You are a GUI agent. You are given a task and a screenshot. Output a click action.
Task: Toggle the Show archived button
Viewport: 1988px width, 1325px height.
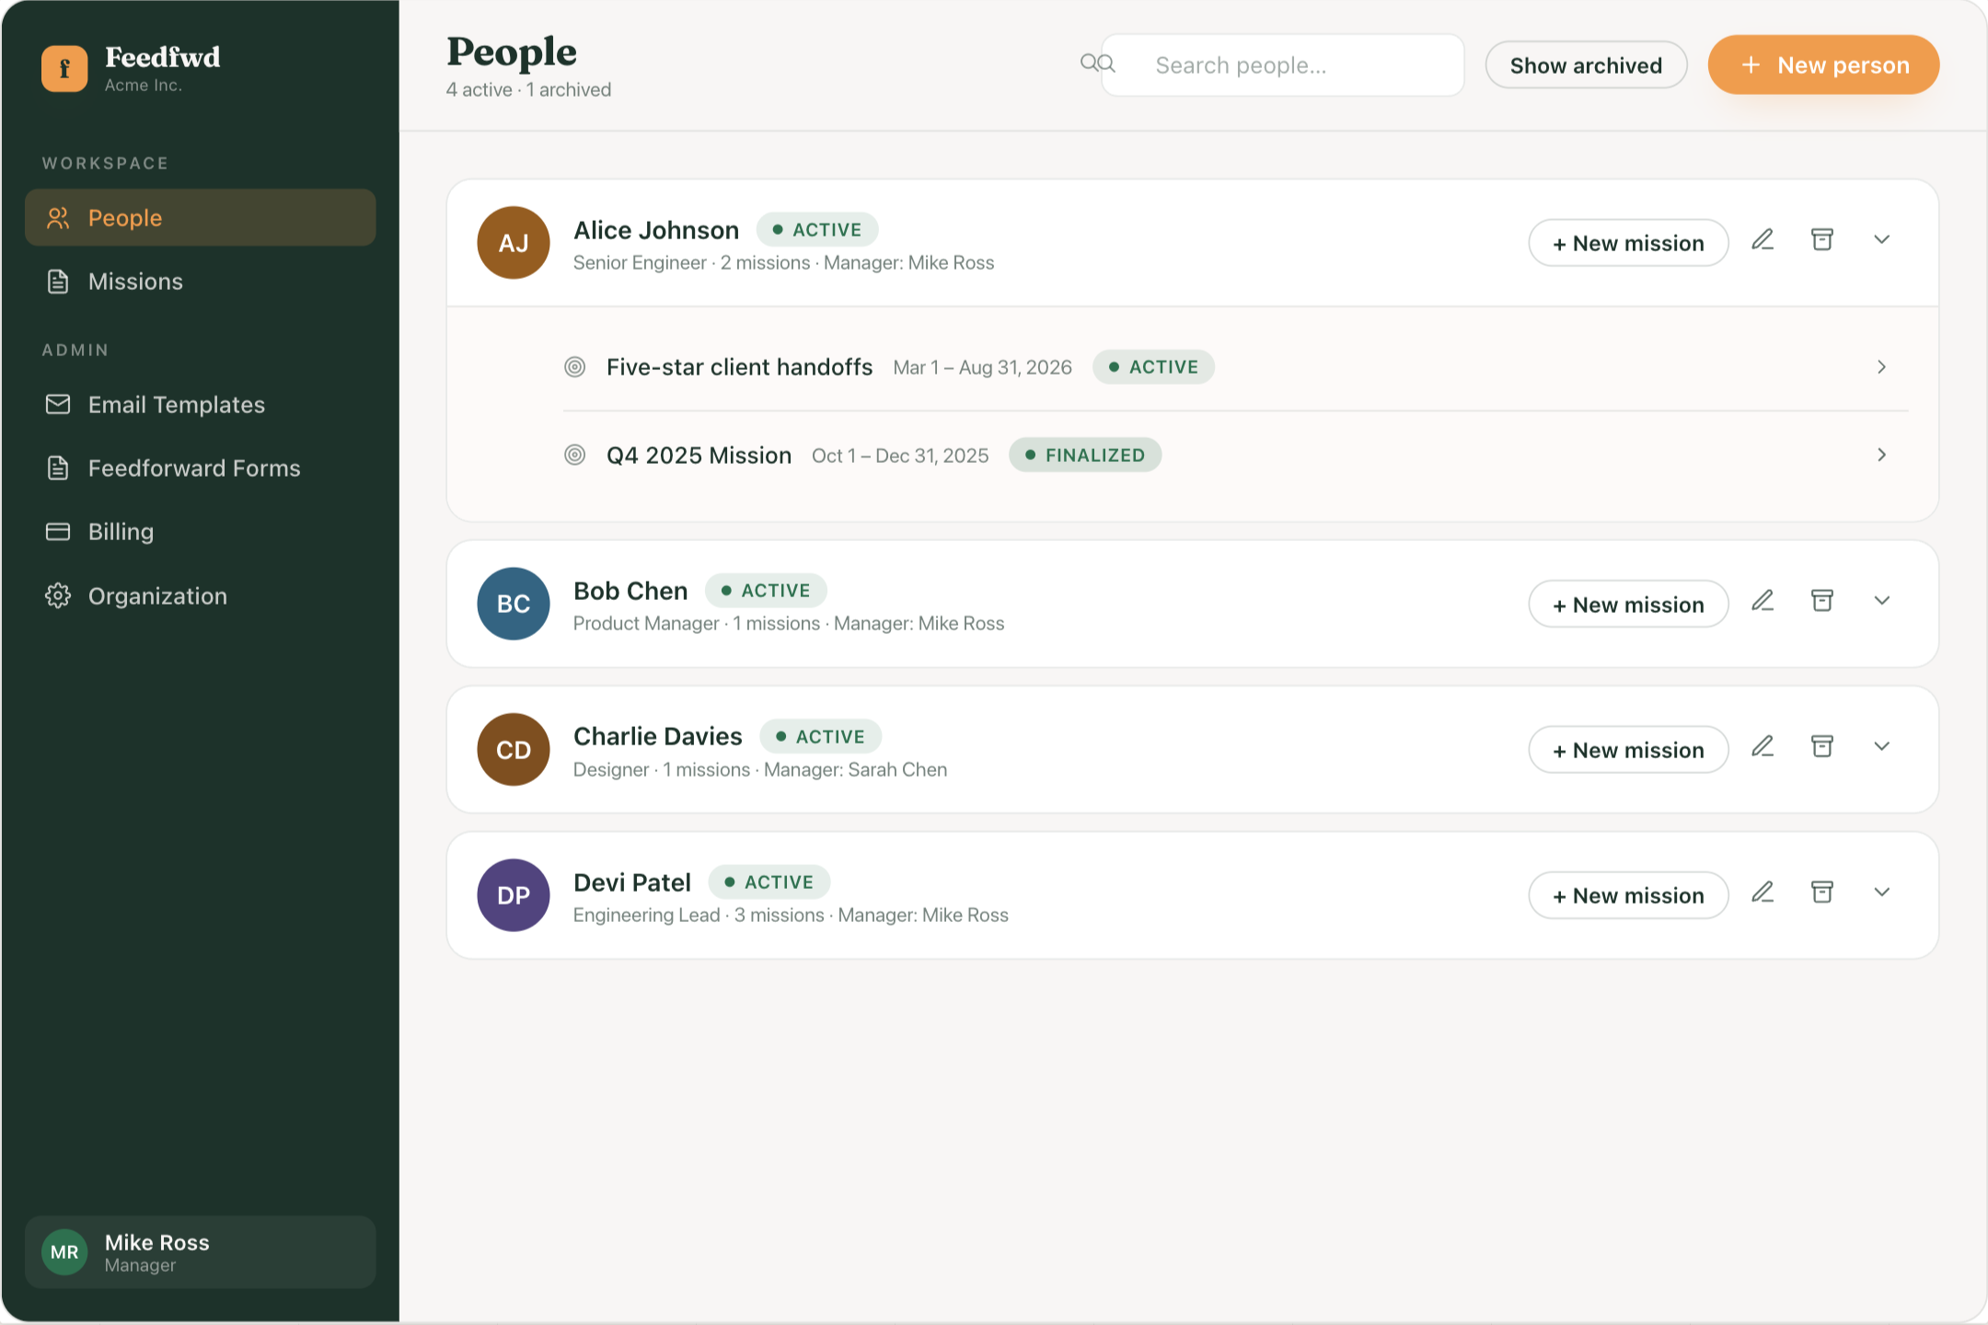tap(1586, 65)
